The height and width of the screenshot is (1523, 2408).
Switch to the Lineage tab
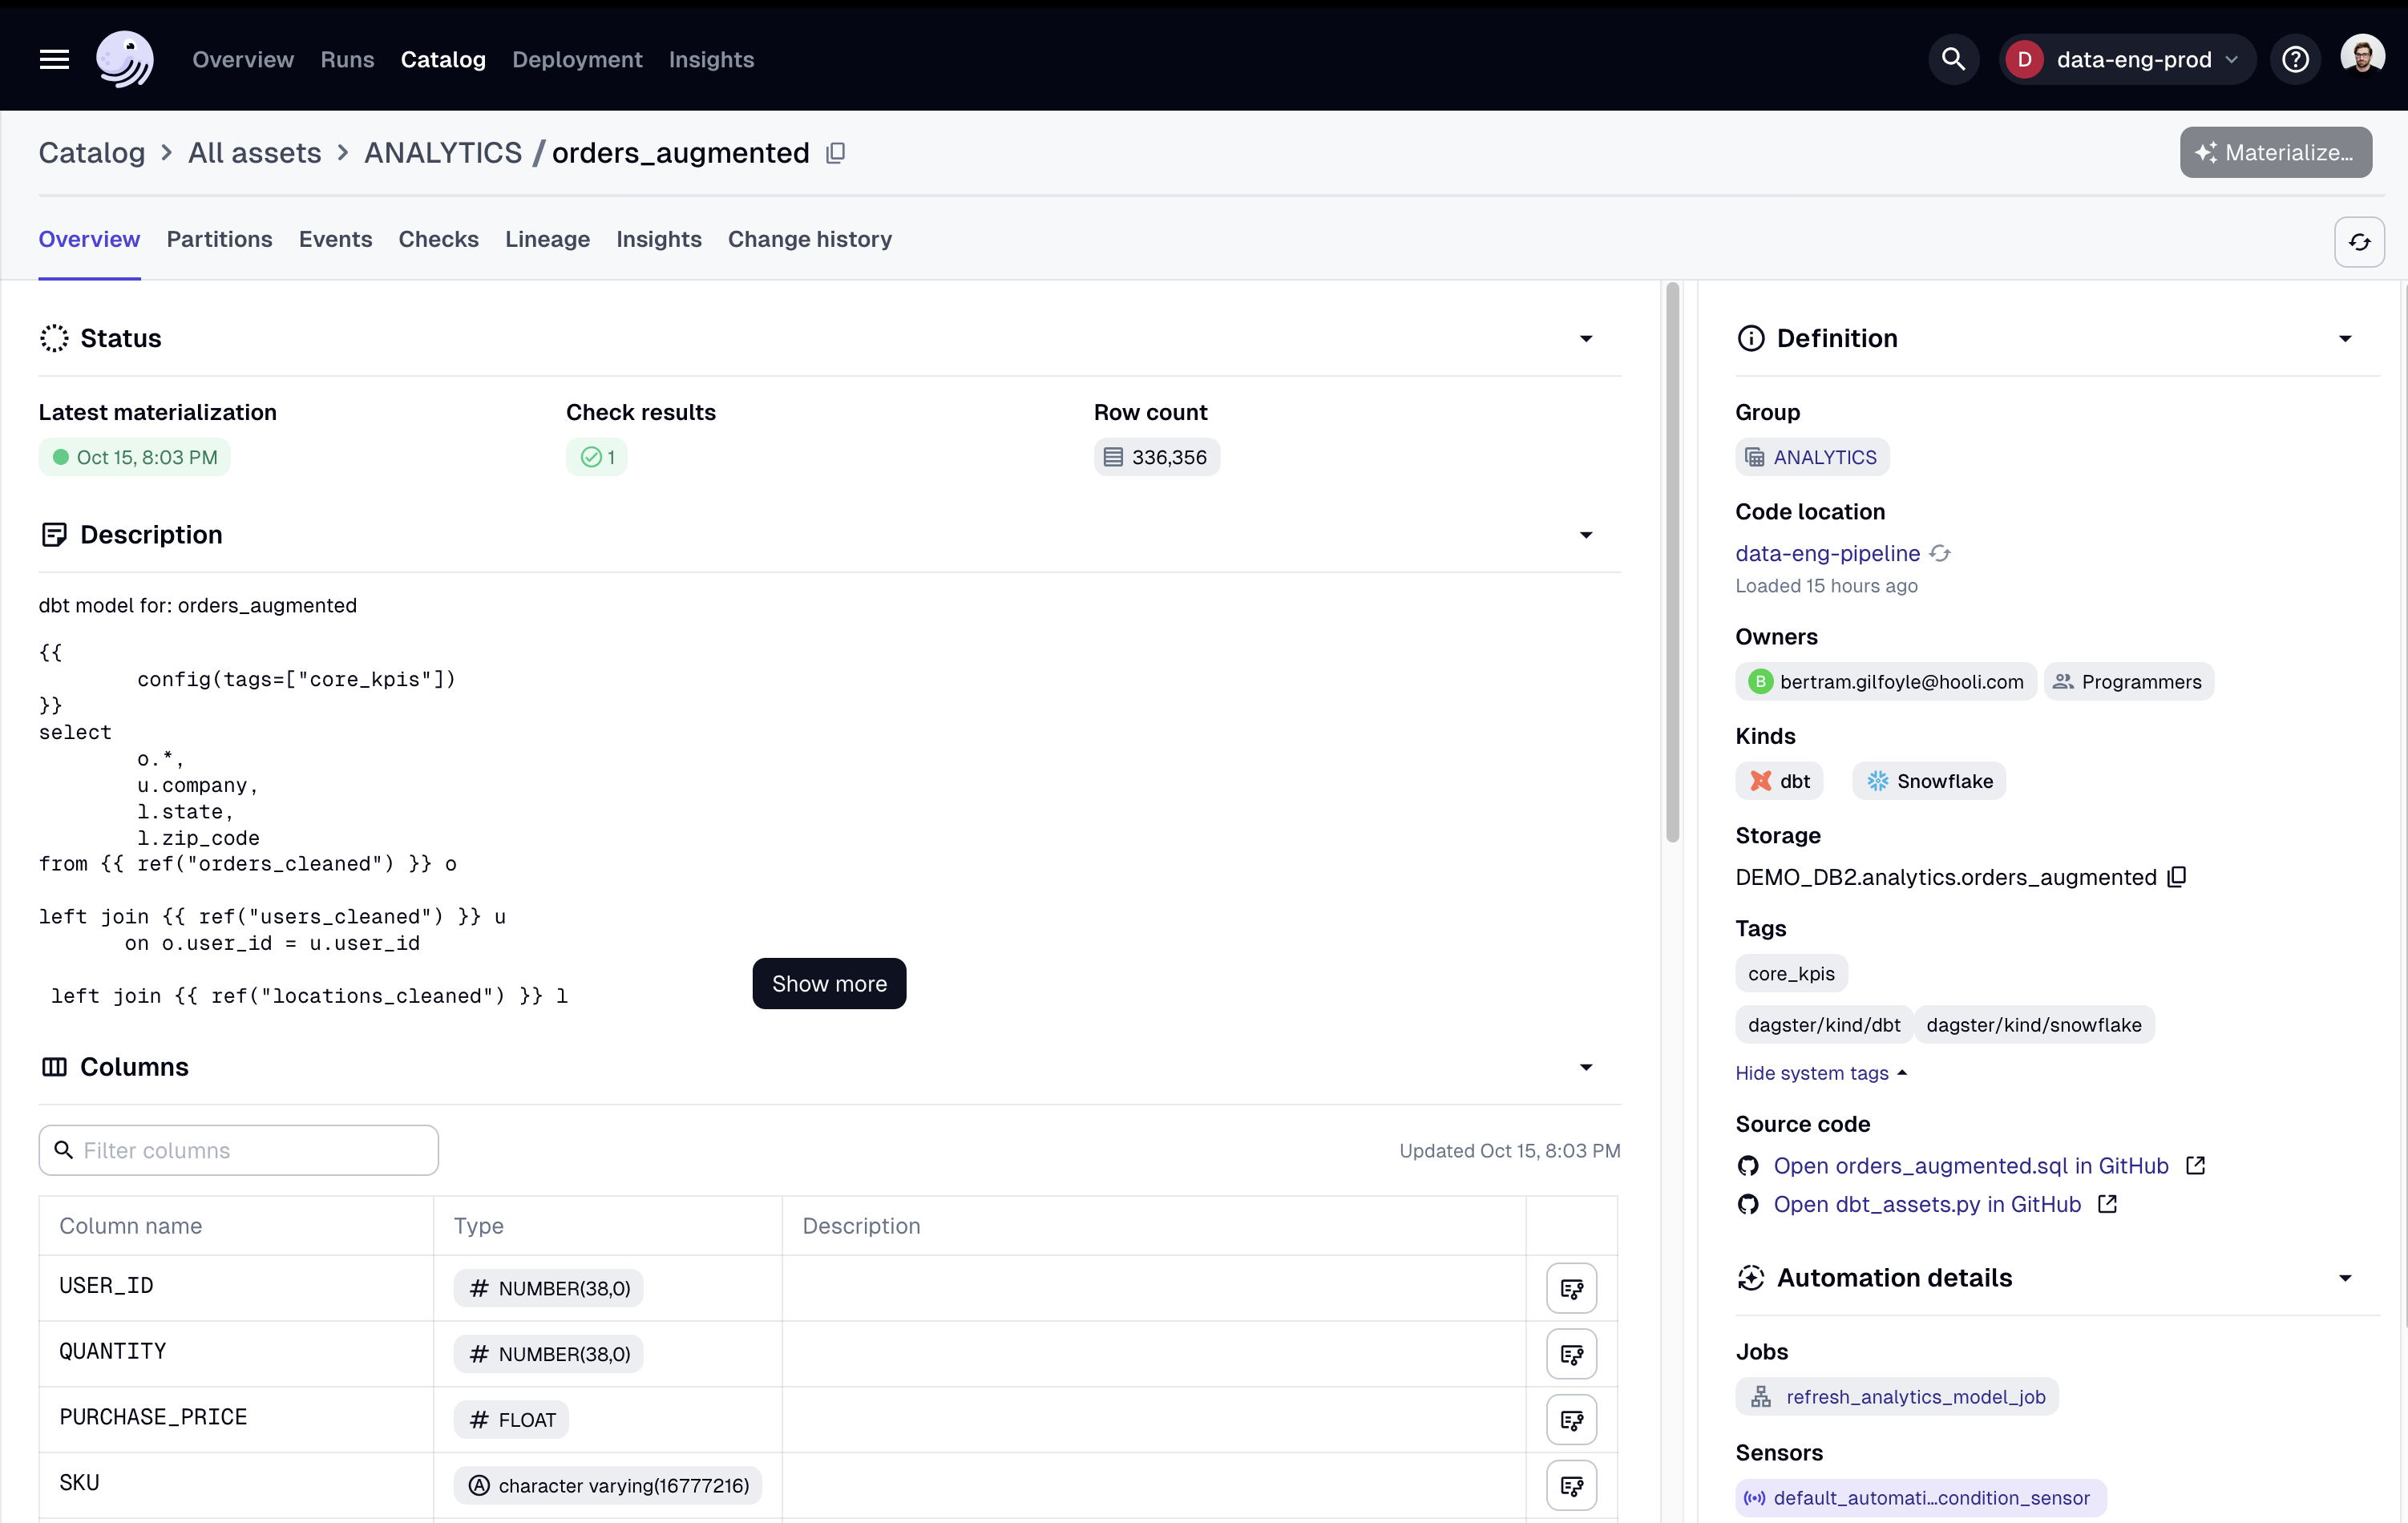[547, 239]
